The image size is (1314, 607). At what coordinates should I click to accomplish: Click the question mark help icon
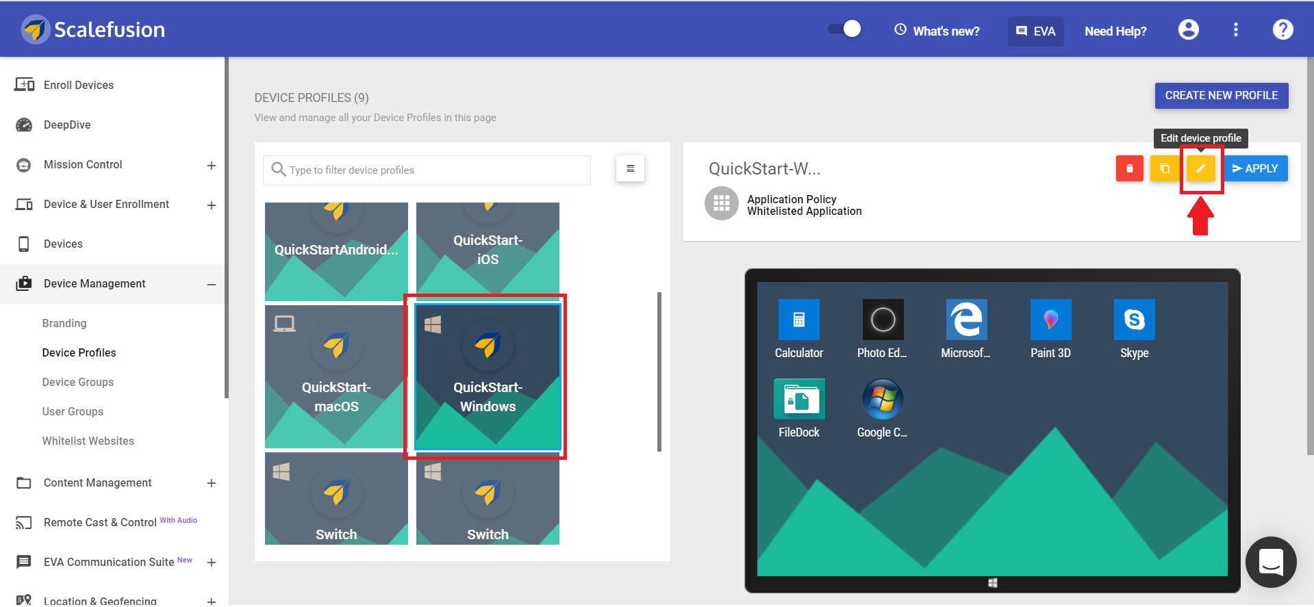tap(1283, 29)
